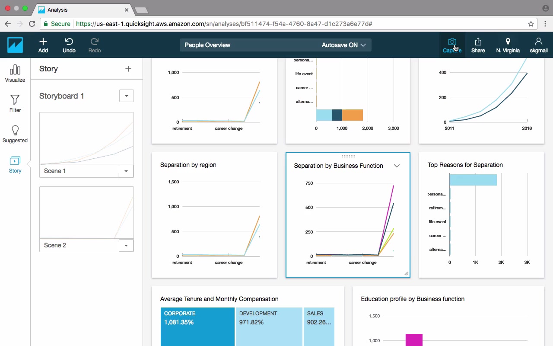
Task: Bookmark this page with star icon
Action: (x=531, y=24)
